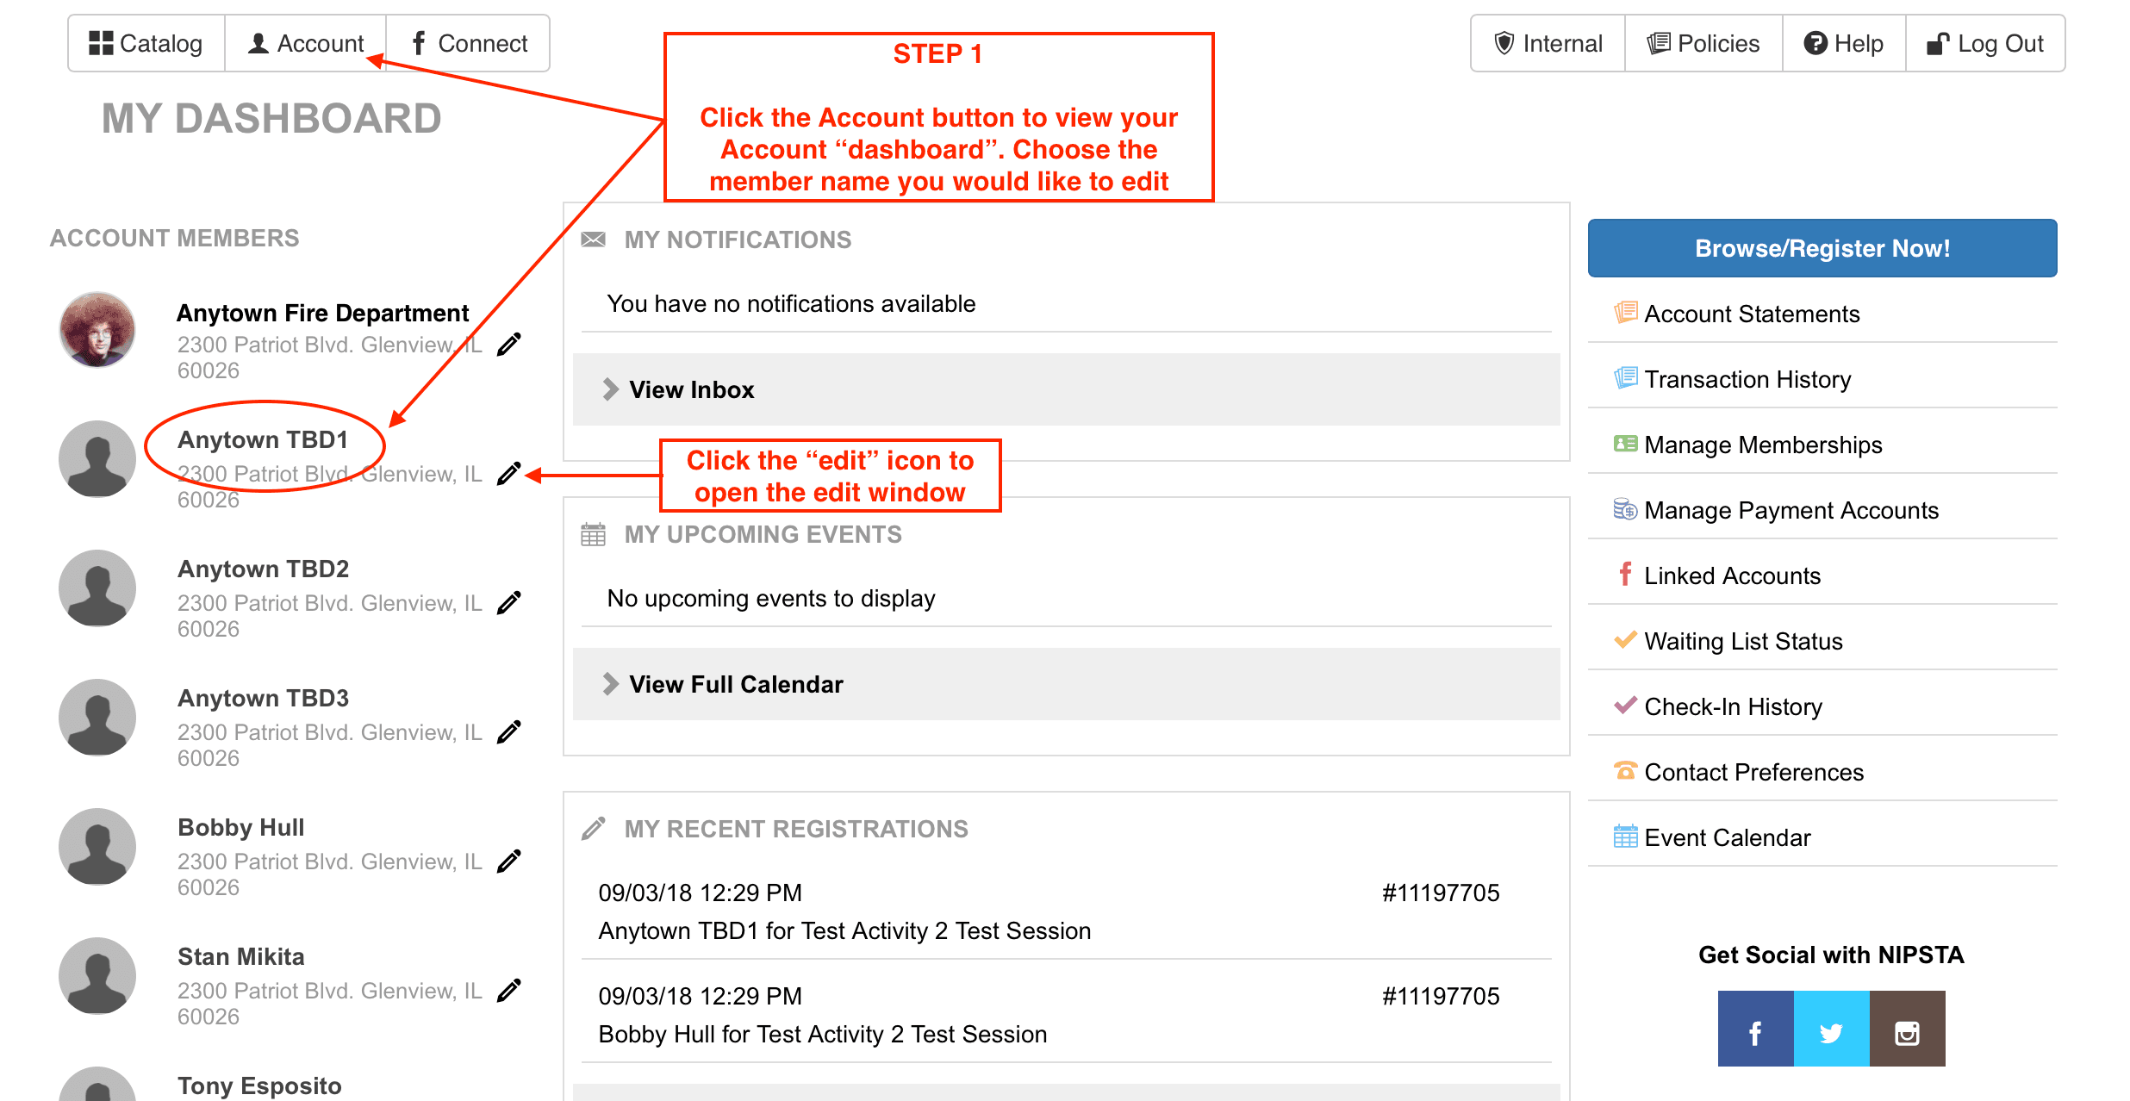2130x1101 pixels.
Task: Open the Account menu tab
Action: 306,43
